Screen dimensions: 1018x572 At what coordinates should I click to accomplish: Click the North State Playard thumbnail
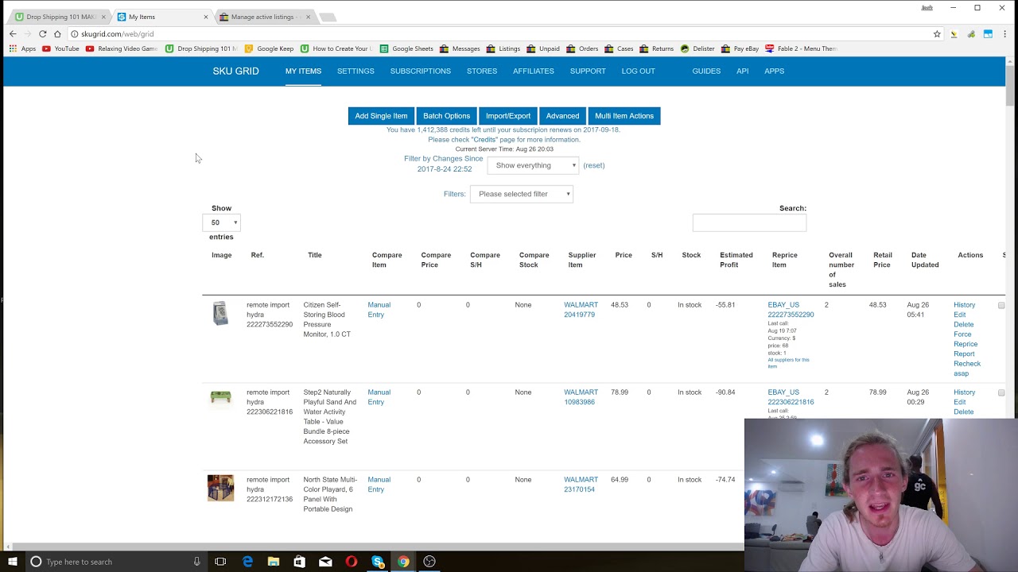(x=220, y=488)
